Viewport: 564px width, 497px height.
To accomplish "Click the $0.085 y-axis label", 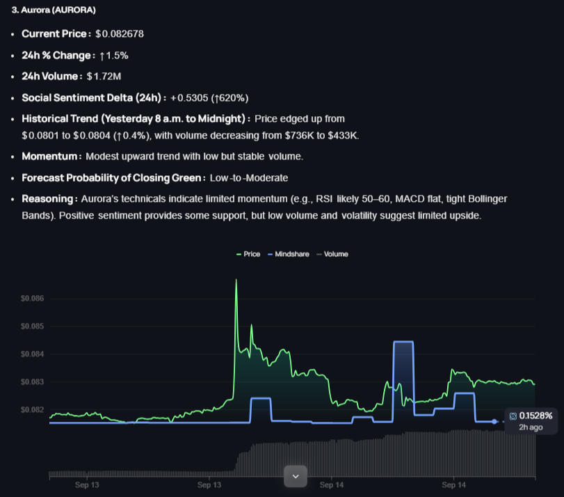I will click(33, 326).
